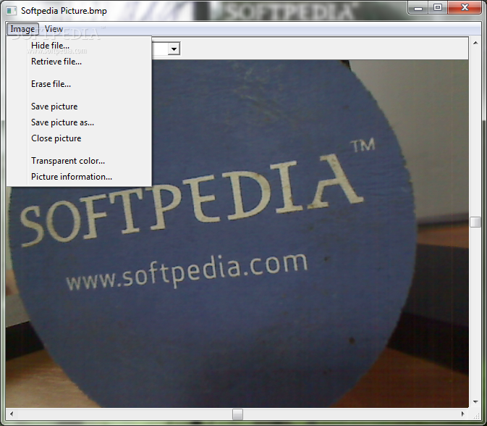Minimize the Softpedia Picture.bmp window
This screenshot has height=426, width=487.
coord(418,8)
